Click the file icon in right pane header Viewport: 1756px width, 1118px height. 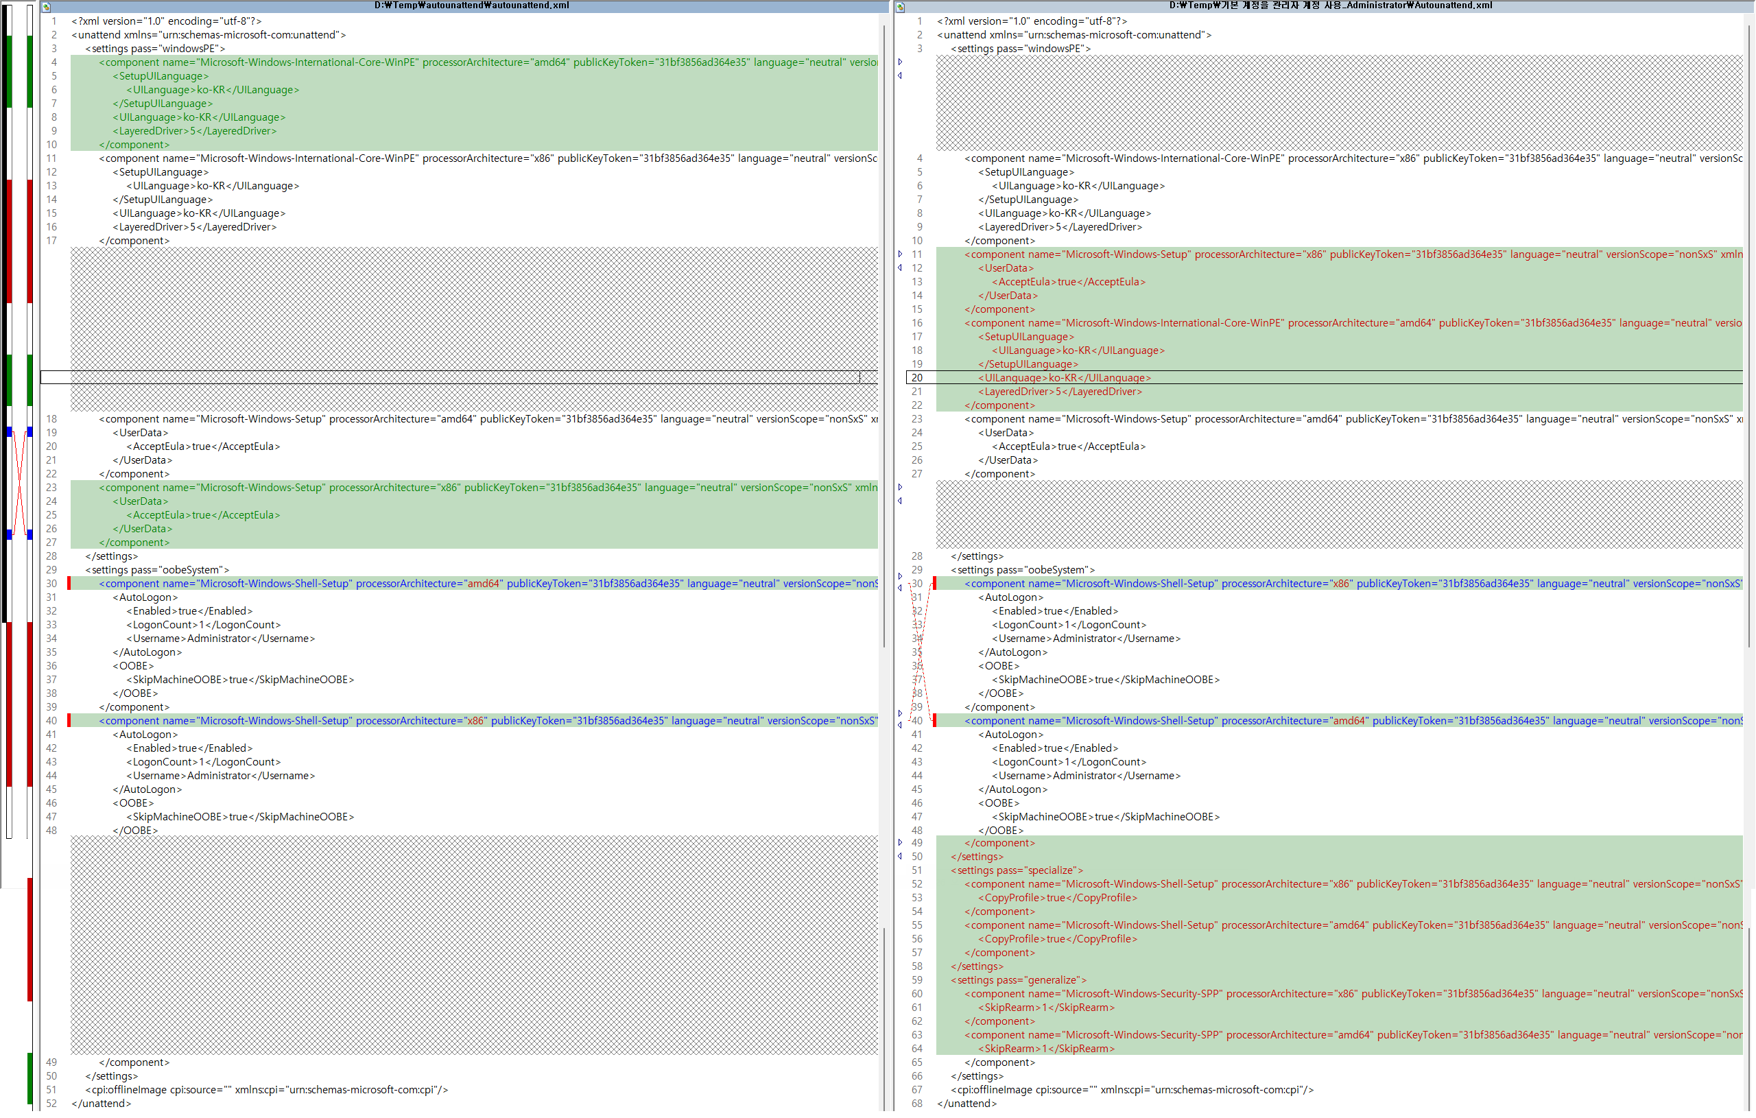coord(901,7)
